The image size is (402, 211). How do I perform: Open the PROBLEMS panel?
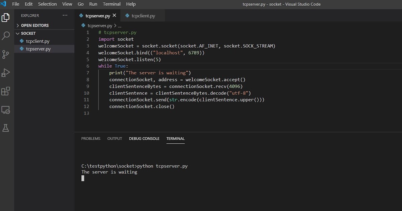[x=90, y=138]
